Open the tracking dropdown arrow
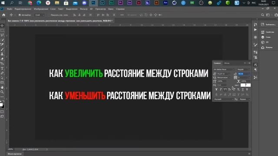 tap(249, 78)
